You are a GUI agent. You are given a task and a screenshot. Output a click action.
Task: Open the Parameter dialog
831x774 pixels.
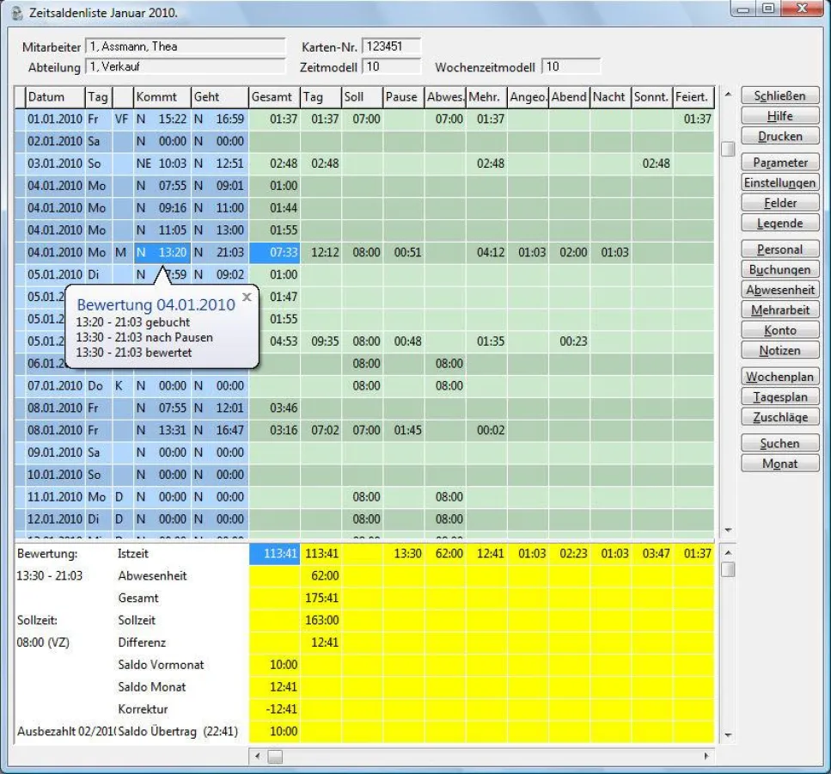click(x=779, y=163)
